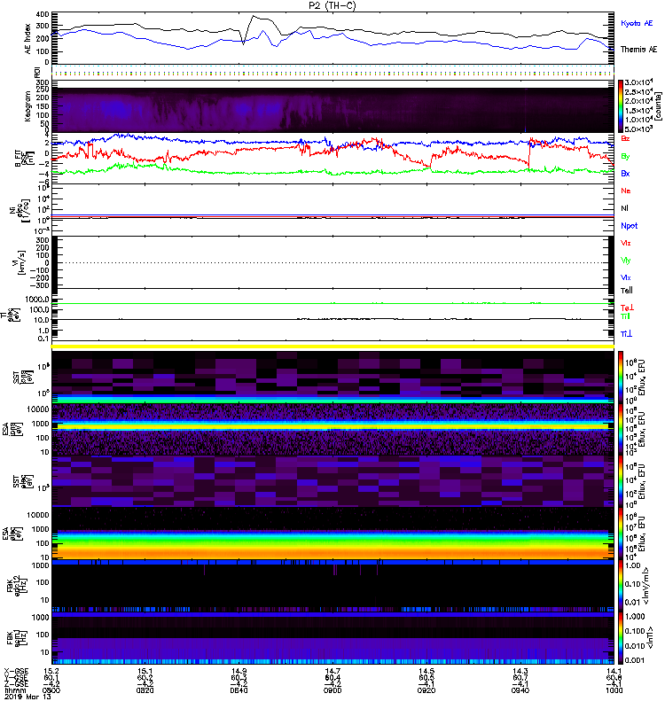
Task: Click the AE Index axis label
Action: (11, 37)
